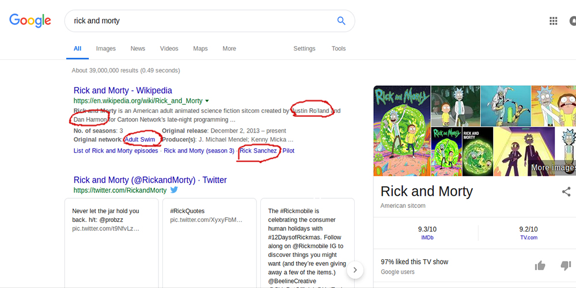This screenshot has height=288, width=576.
Task: Open Rick and Morty (@RickandMorty) Twitter result
Action: tap(150, 180)
